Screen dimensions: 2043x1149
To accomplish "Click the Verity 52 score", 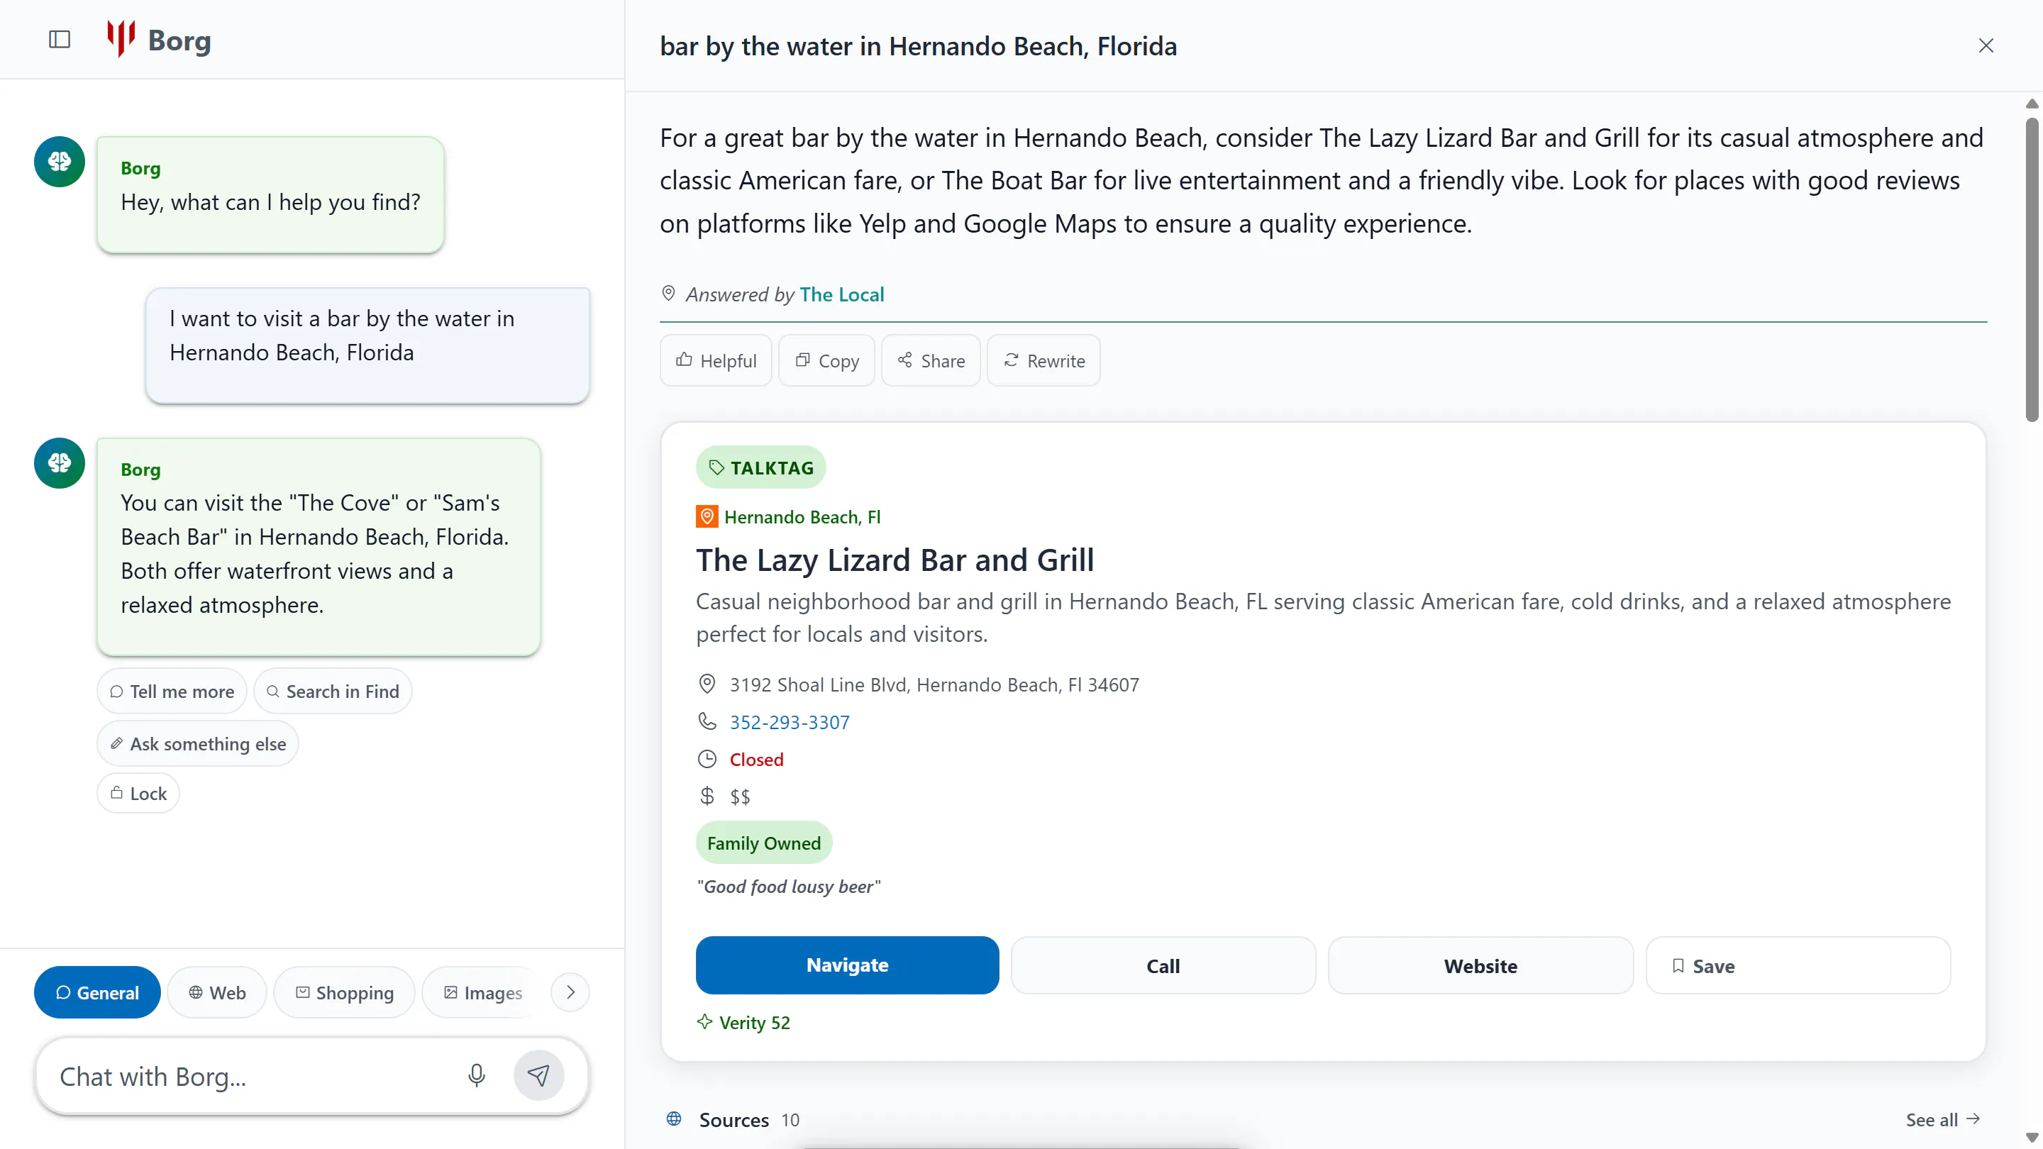I will tap(743, 1022).
